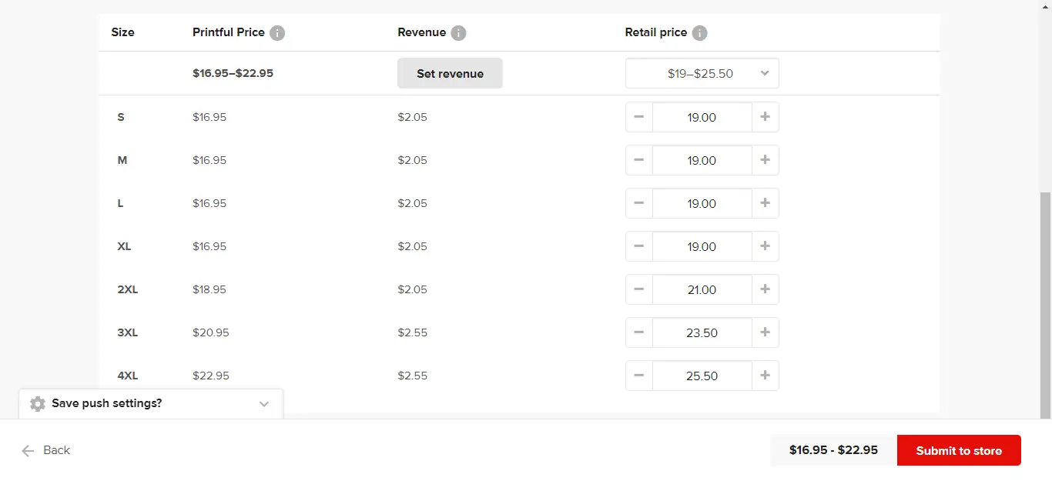This screenshot has height=481, width=1052.
Task: Decrease the S size retail price
Action: pyautogui.click(x=639, y=117)
